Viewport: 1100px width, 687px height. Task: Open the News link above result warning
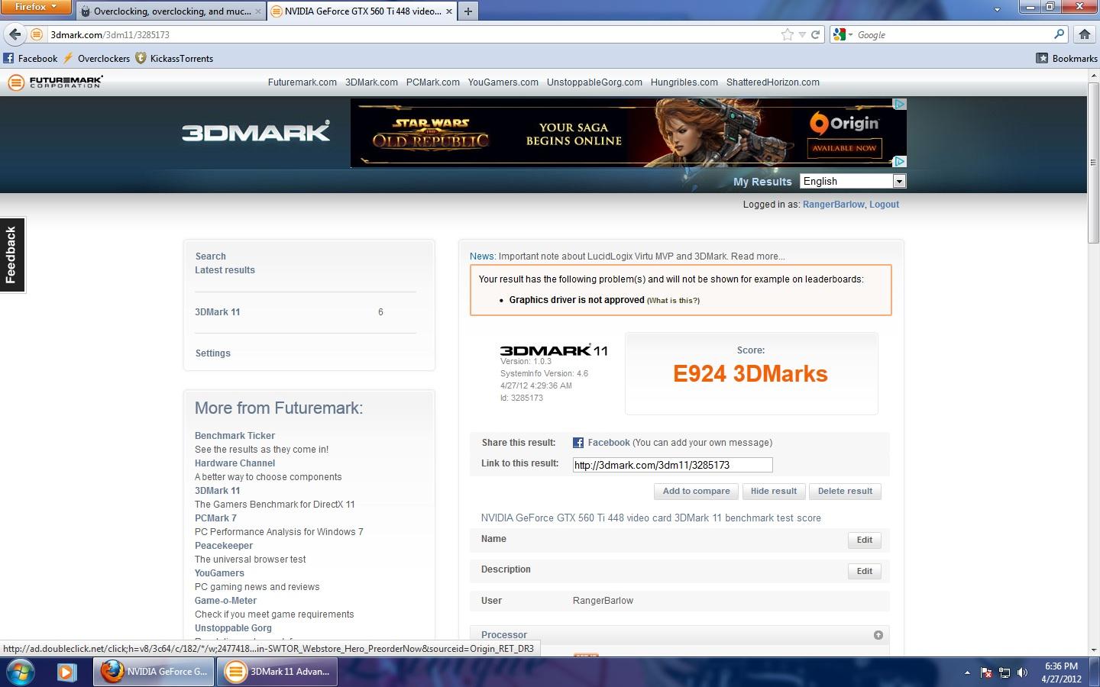pos(482,256)
